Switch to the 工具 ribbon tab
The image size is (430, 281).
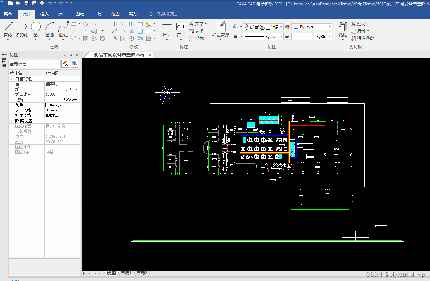(x=98, y=14)
